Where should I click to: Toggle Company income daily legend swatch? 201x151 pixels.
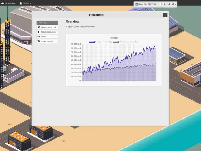[92, 42]
